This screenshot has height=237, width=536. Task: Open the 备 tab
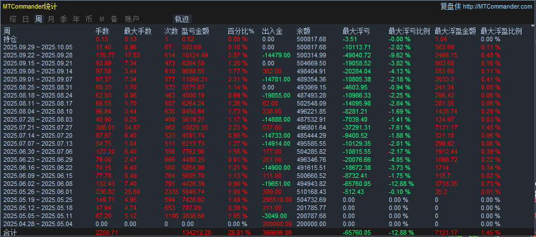tap(114, 19)
